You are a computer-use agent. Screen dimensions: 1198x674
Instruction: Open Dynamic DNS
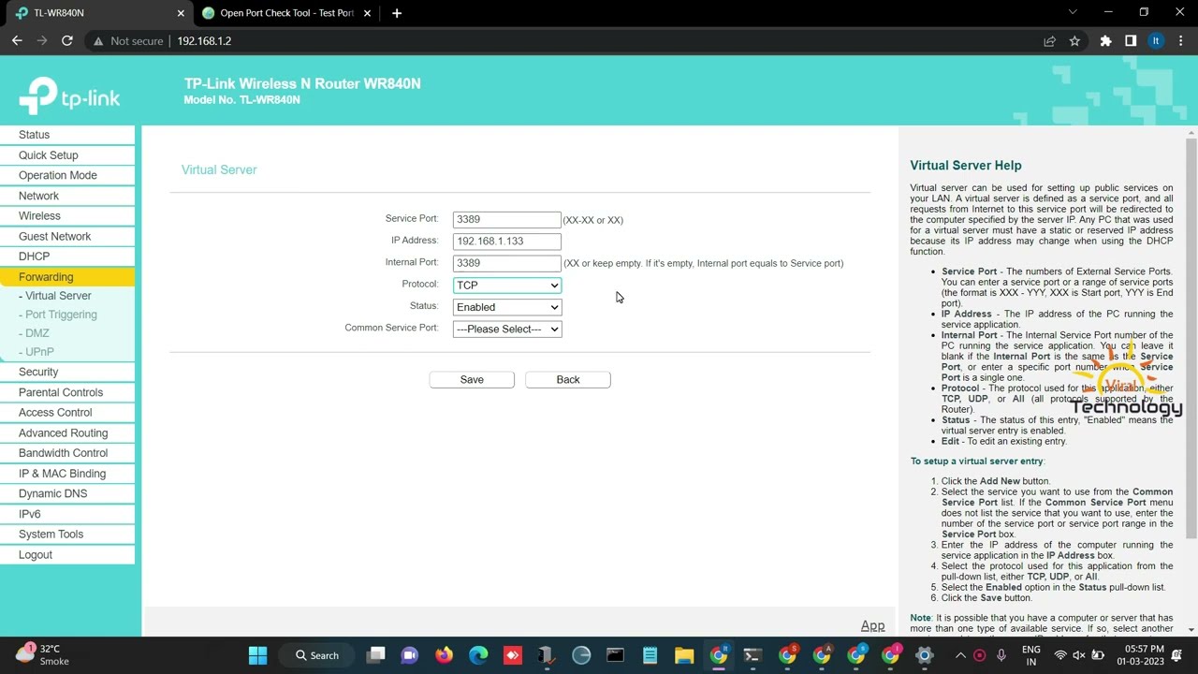coord(67,493)
